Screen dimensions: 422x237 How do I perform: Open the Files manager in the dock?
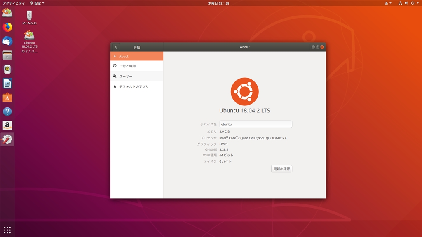click(7, 55)
